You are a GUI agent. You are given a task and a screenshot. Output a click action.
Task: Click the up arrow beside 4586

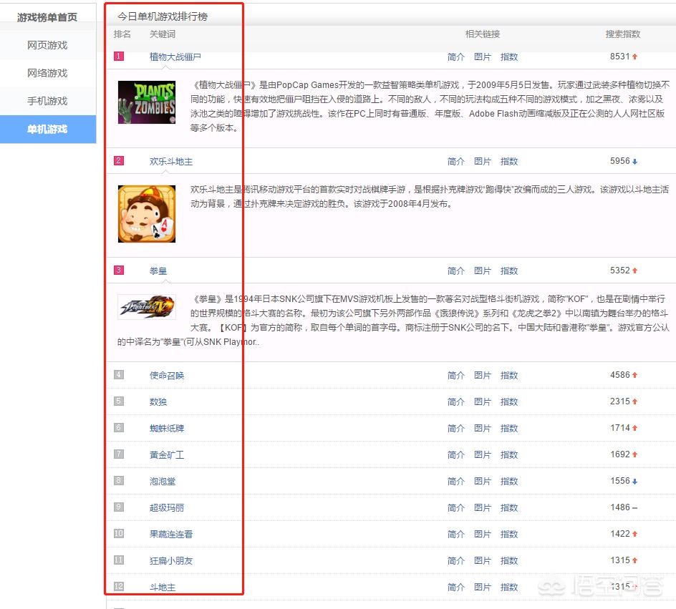pos(634,375)
